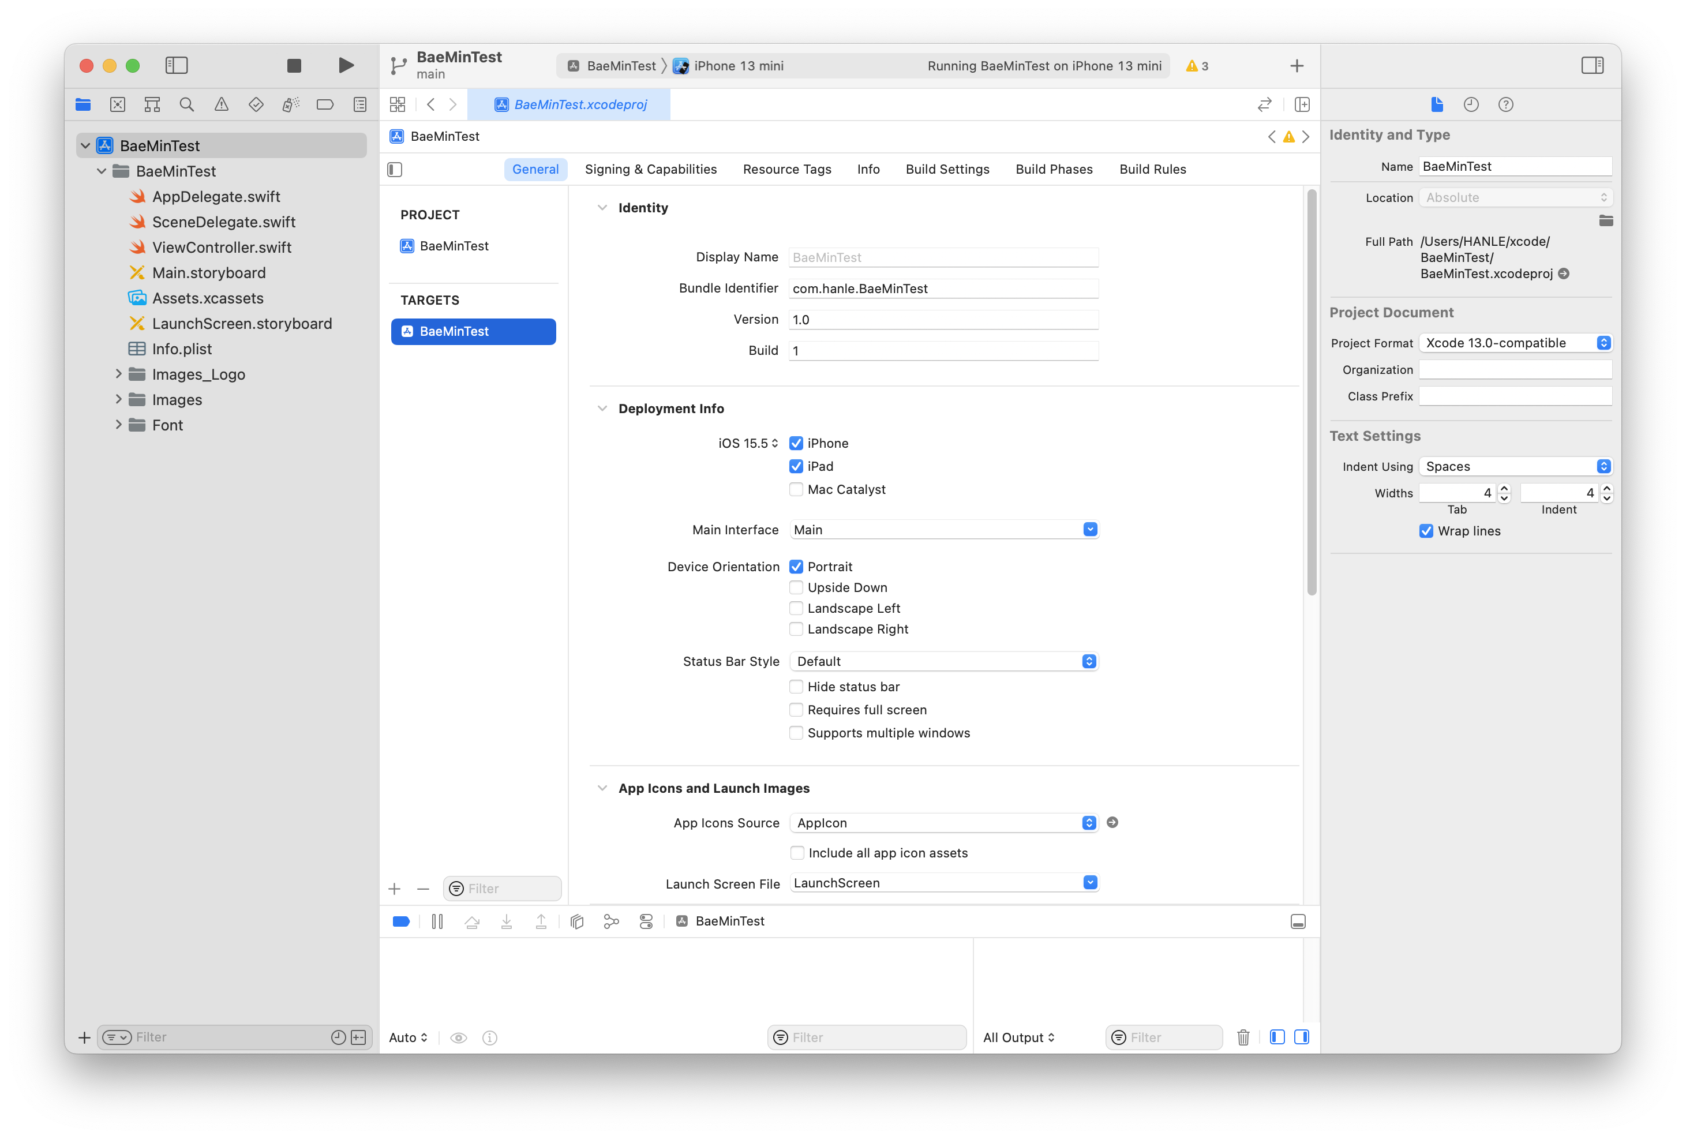Open the Find navigator magnifier icon
The height and width of the screenshot is (1139, 1686).
(186, 104)
